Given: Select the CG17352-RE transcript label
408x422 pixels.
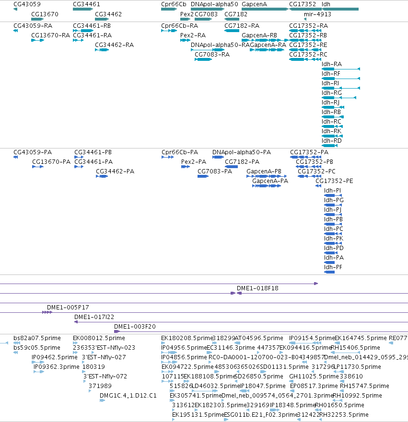Looking at the screenshot, I should (308, 45).
